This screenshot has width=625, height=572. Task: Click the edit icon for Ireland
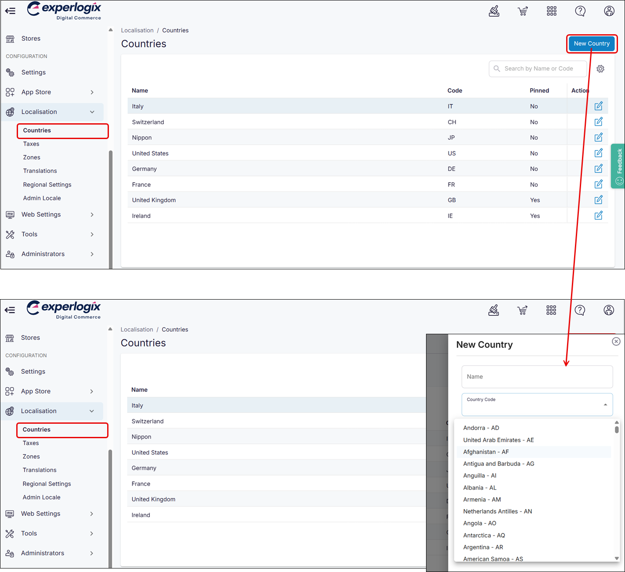coord(598,216)
